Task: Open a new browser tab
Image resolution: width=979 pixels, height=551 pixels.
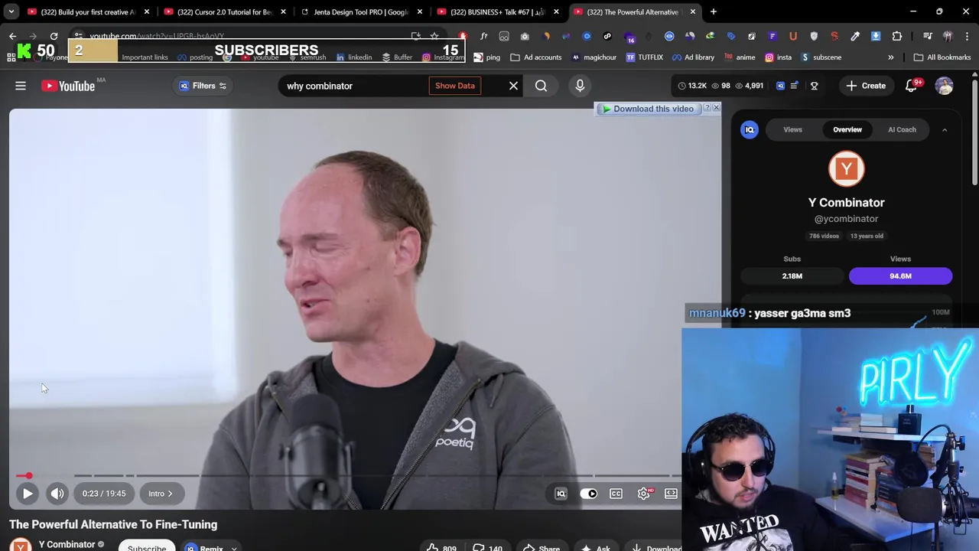Action: coord(713,11)
